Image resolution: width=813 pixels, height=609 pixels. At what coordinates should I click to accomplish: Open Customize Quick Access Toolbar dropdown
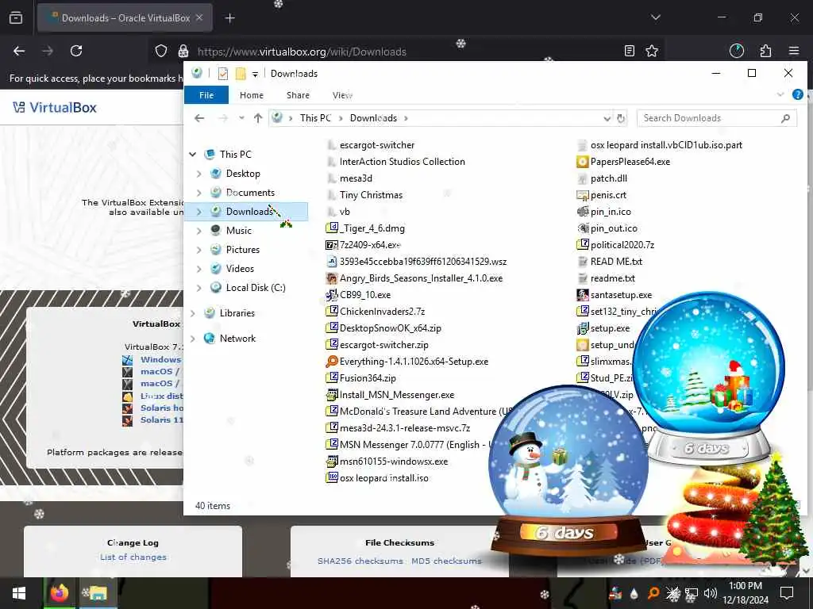pos(255,74)
